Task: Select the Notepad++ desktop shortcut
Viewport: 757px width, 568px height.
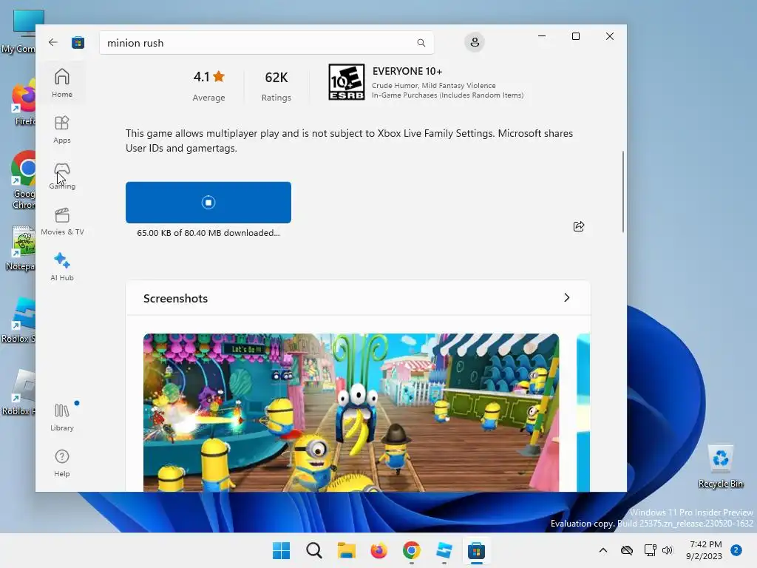Action: point(20,248)
